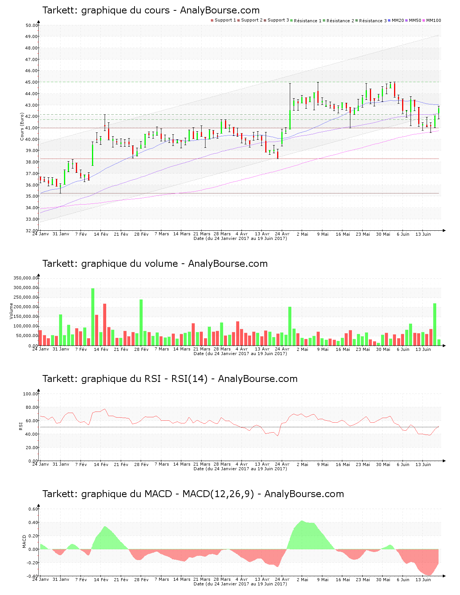Click the Support 3 legend entry
This screenshot has height=595, width=460.
(x=276, y=20)
